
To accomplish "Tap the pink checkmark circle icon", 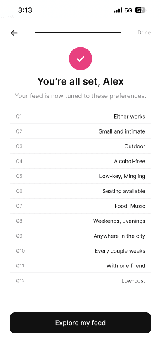I will pos(80,59).
